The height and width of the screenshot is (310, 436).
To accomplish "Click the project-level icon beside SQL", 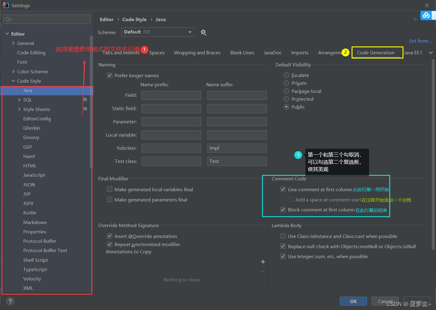I will (x=85, y=100).
